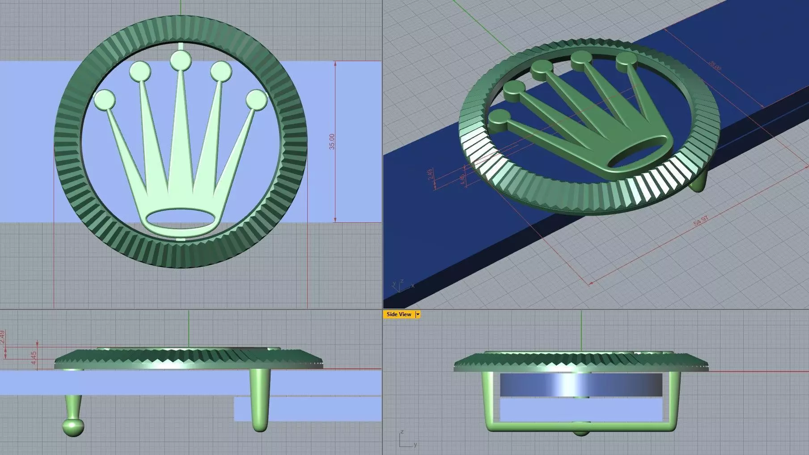Click the 4.45 dimension in bottom-left viewport

pos(34,358)
